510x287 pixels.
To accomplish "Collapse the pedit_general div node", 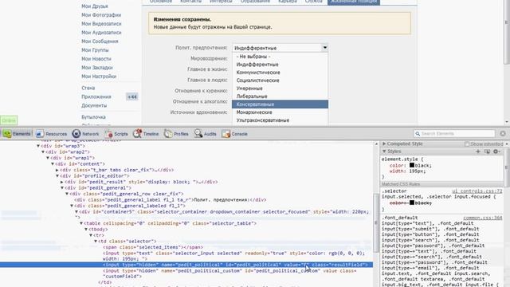I will point(62,188).
